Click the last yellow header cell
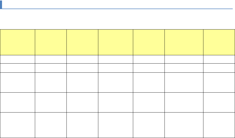The width and height of the screenshot is (235, 138). (219, 42)
